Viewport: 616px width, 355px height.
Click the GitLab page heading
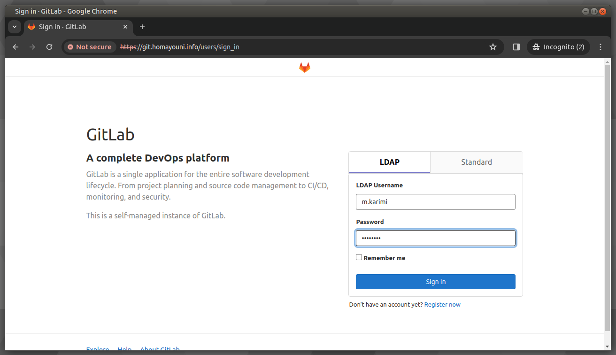point(110,135)
